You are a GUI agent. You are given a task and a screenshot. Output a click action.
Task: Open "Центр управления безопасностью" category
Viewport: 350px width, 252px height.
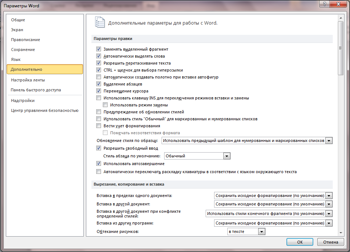pyautogui.click(x=45, y=110)
